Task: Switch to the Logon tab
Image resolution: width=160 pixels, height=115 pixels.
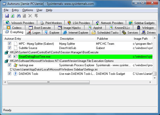Action: pos(34,33)
